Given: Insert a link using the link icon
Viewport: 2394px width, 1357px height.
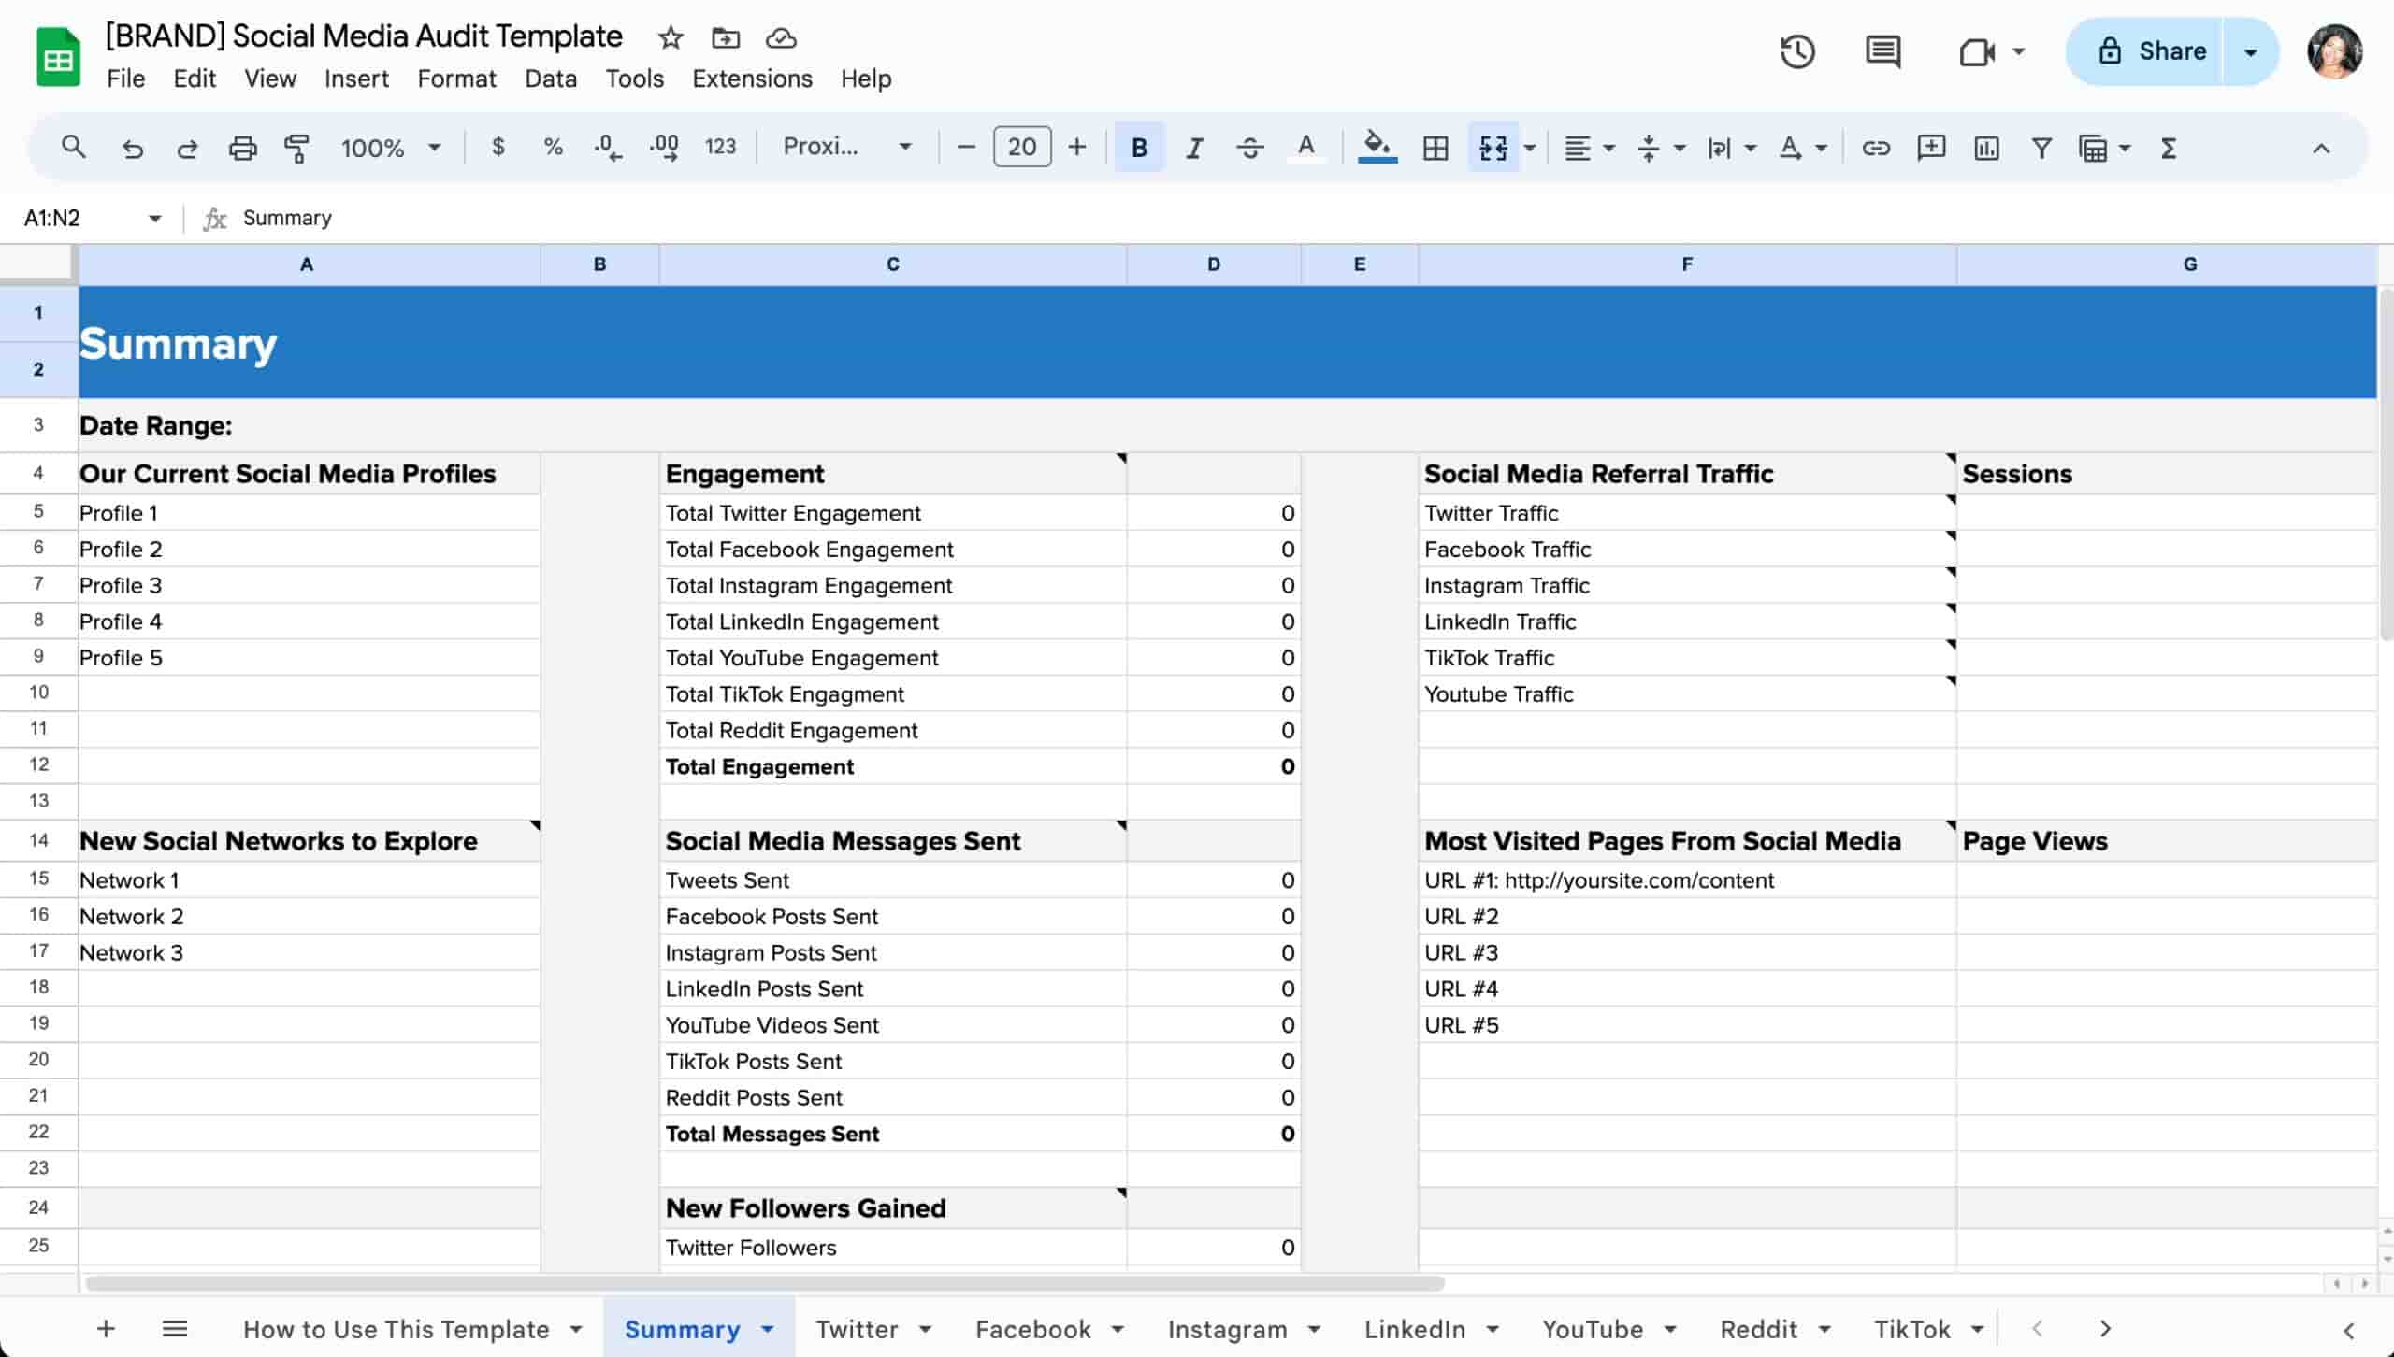Looking at the screenshot, I should [x=1875, y=147].
